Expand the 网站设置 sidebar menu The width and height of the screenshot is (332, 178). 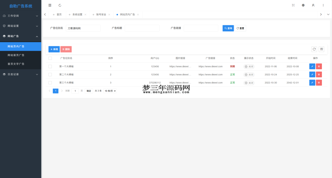(x=20, y=26)
